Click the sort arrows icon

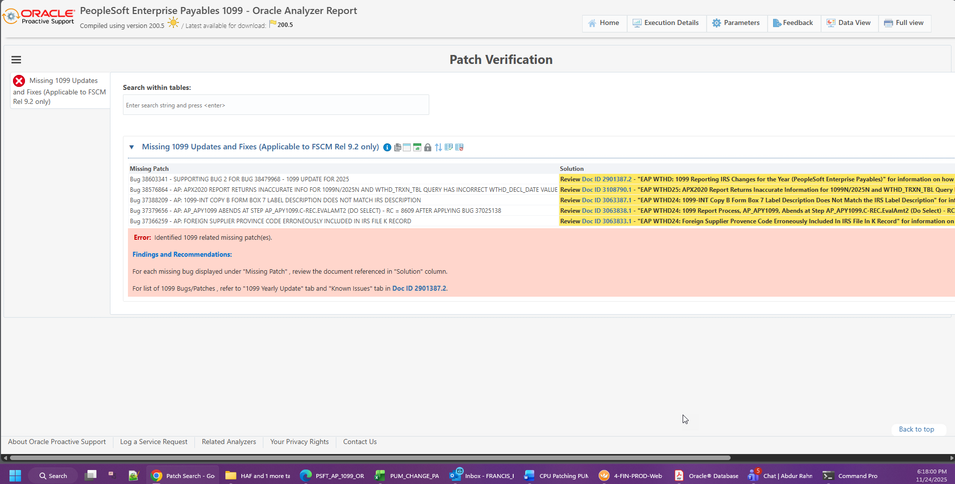click(x=438, y=147)
